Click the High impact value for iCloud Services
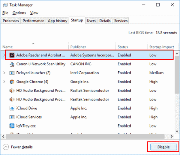This screenshot has height=155, width=180. click(x=153, y=117)
